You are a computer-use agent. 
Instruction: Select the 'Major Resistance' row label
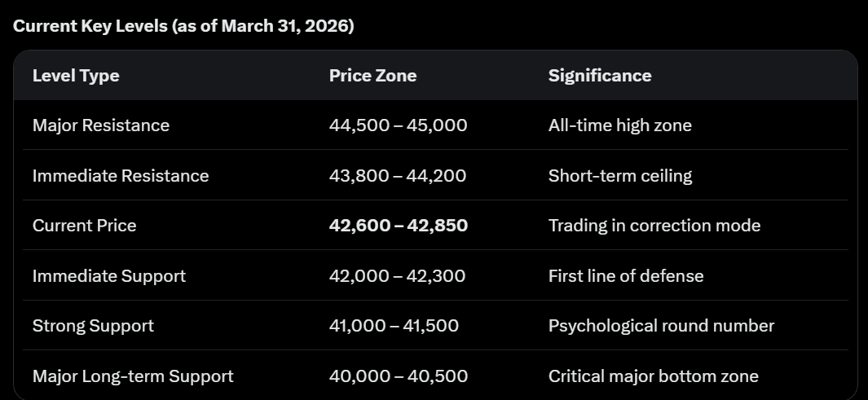pos(101,125)
